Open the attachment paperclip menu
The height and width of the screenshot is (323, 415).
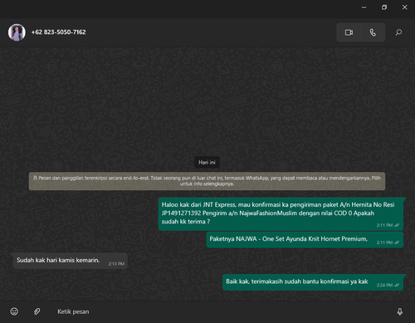(37, 311)
